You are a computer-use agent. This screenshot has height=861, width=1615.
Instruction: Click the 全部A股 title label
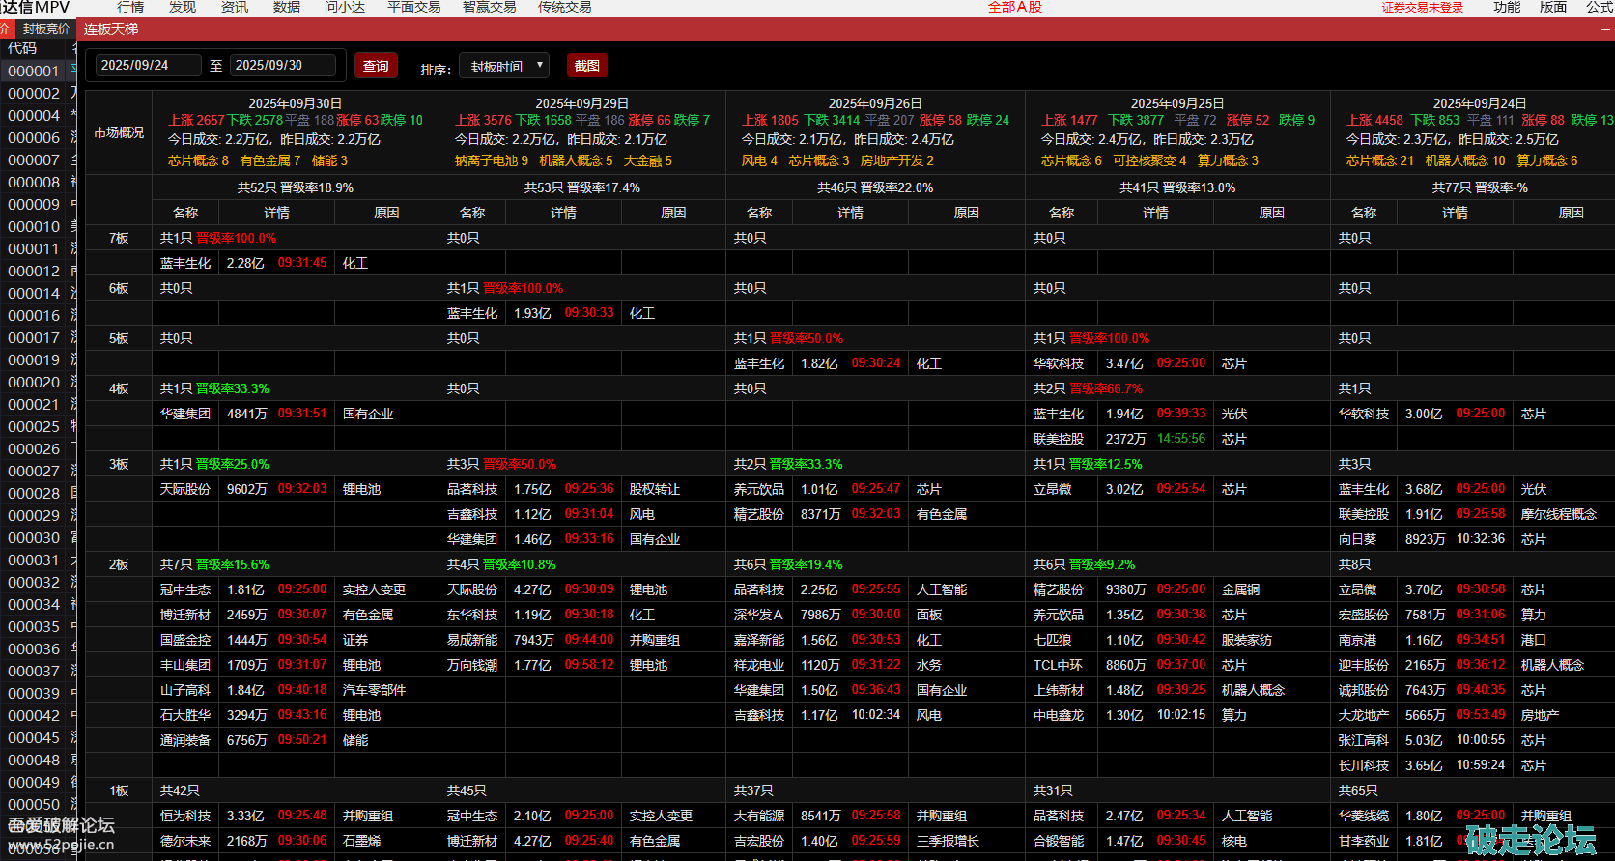1014,7
